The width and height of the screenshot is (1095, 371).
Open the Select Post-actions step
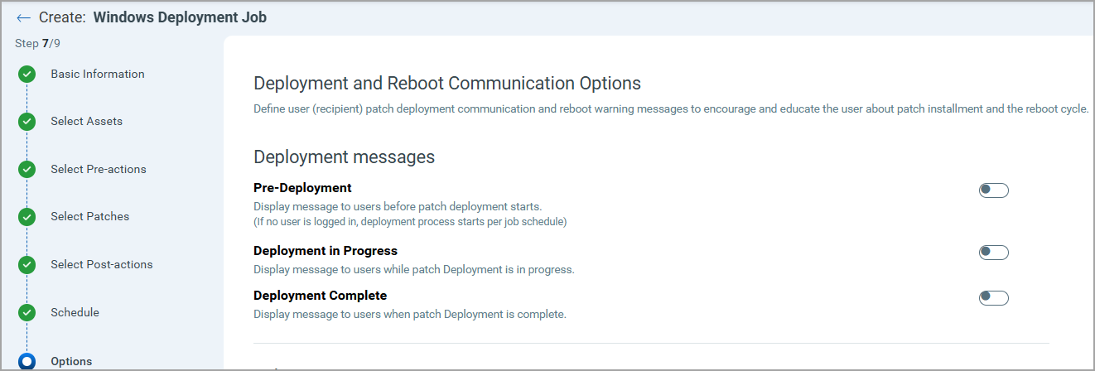tap(101, 264)
